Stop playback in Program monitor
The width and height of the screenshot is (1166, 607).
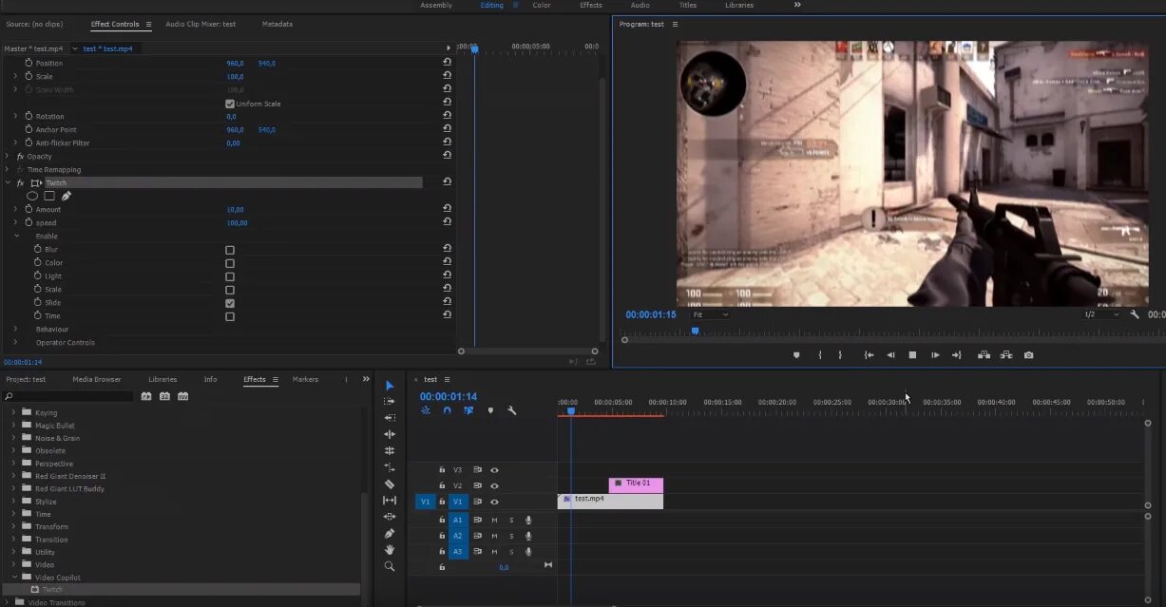point(912,355)
